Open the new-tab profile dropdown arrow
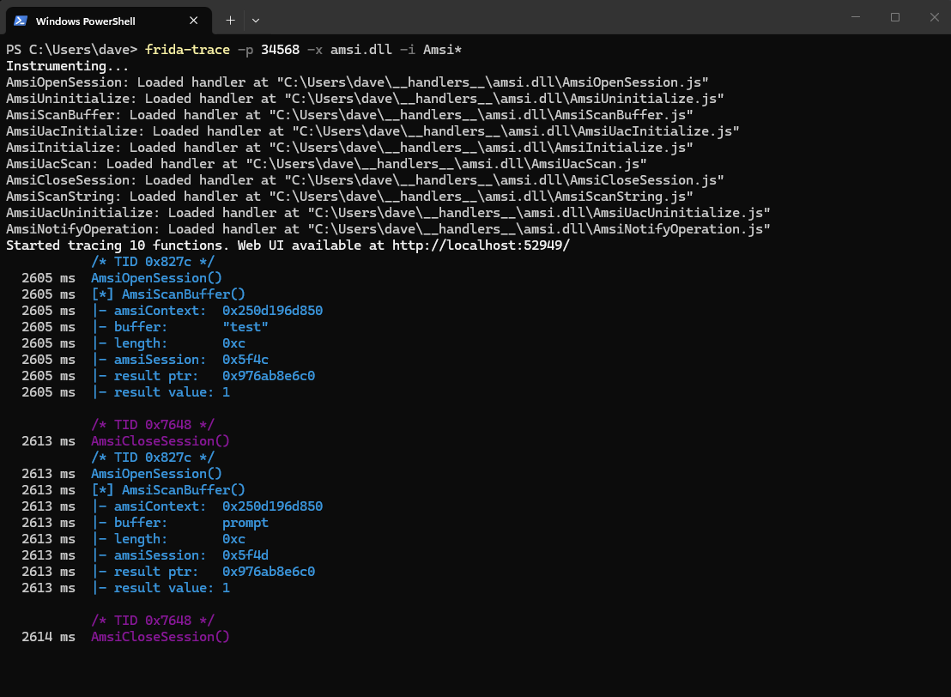This screenshot has width=951, height=697. 255,21
